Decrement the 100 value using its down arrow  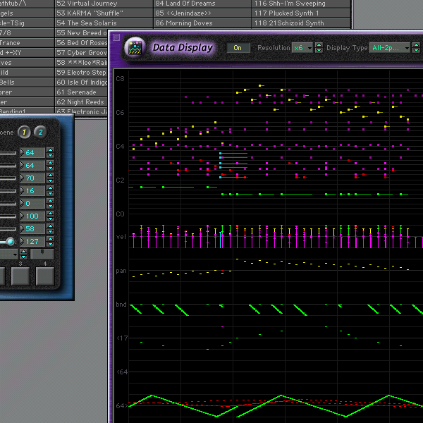(x=50, y=219)
